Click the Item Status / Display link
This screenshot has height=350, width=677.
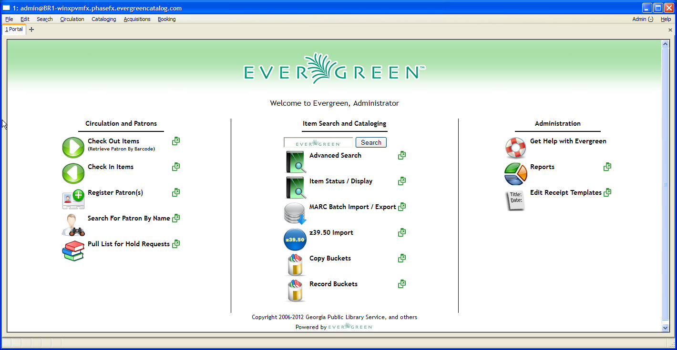click(341, 181)
